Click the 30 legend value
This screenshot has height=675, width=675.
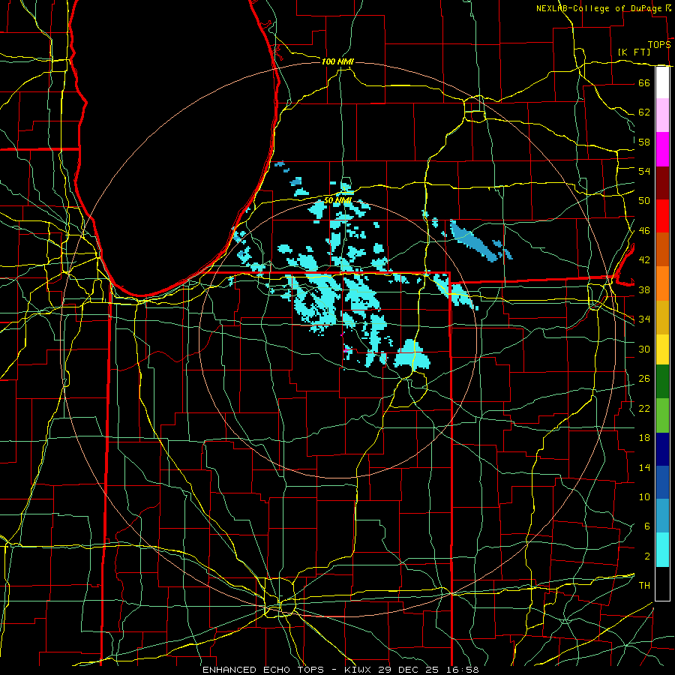644,349
